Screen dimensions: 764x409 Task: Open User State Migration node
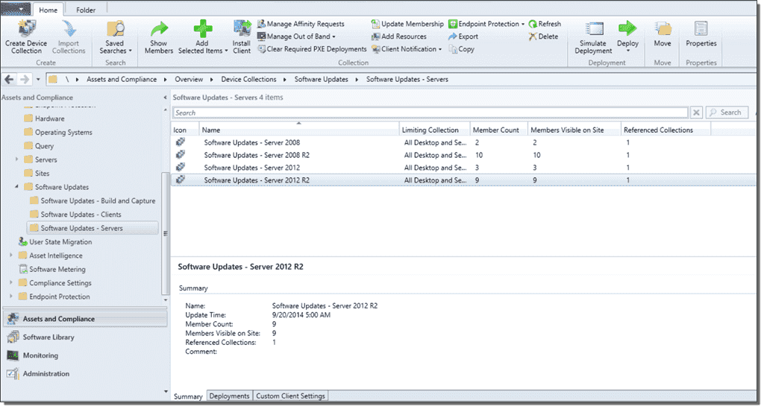pyautogui.click(x=55, y=241)
